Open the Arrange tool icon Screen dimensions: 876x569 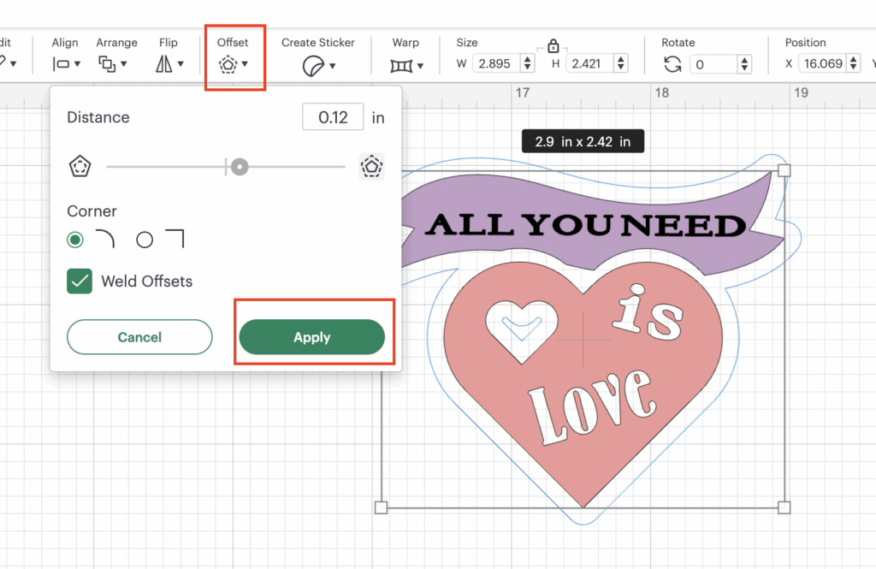tap(107, 64)
